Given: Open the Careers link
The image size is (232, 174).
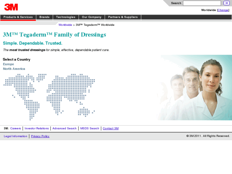Looking at the screenshot, I should [16, 128].
